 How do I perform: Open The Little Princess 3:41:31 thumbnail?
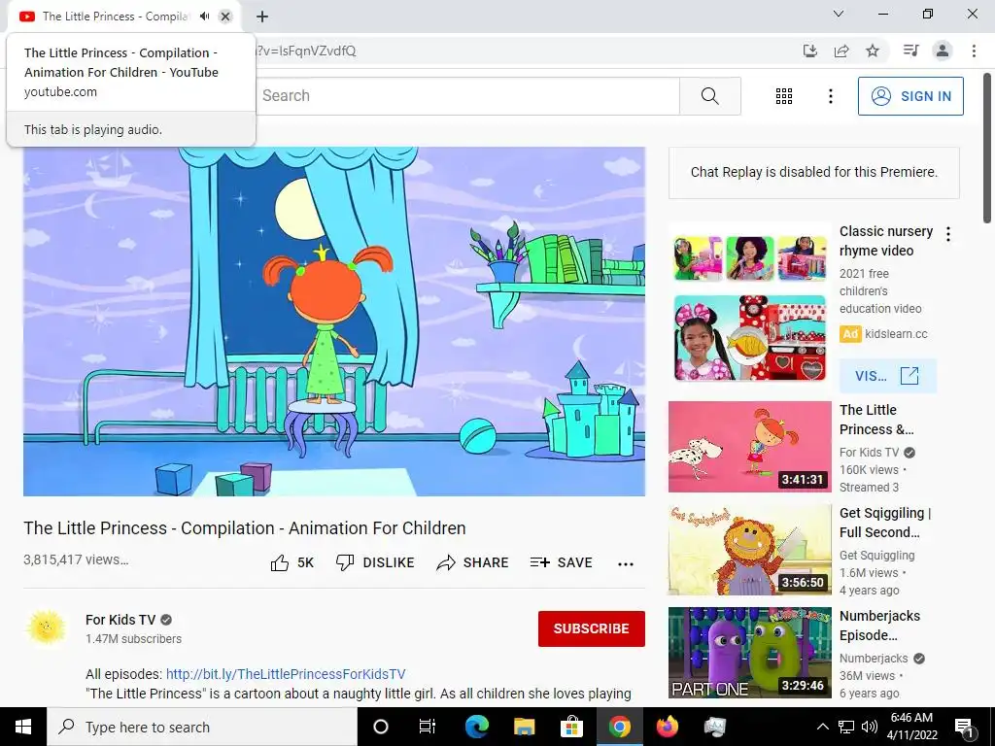749,447
